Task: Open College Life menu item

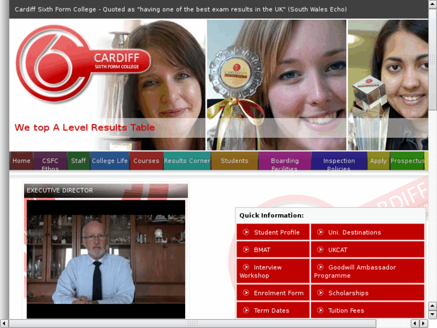Action: (x=110, y=161)
